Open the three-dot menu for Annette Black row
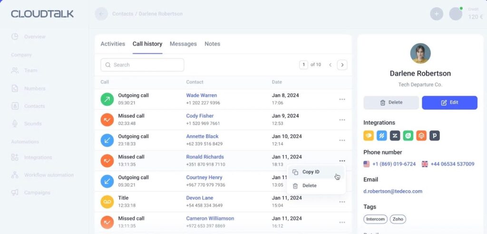The height and width of the screenshot is (234, 487). [x=342, y=140]
